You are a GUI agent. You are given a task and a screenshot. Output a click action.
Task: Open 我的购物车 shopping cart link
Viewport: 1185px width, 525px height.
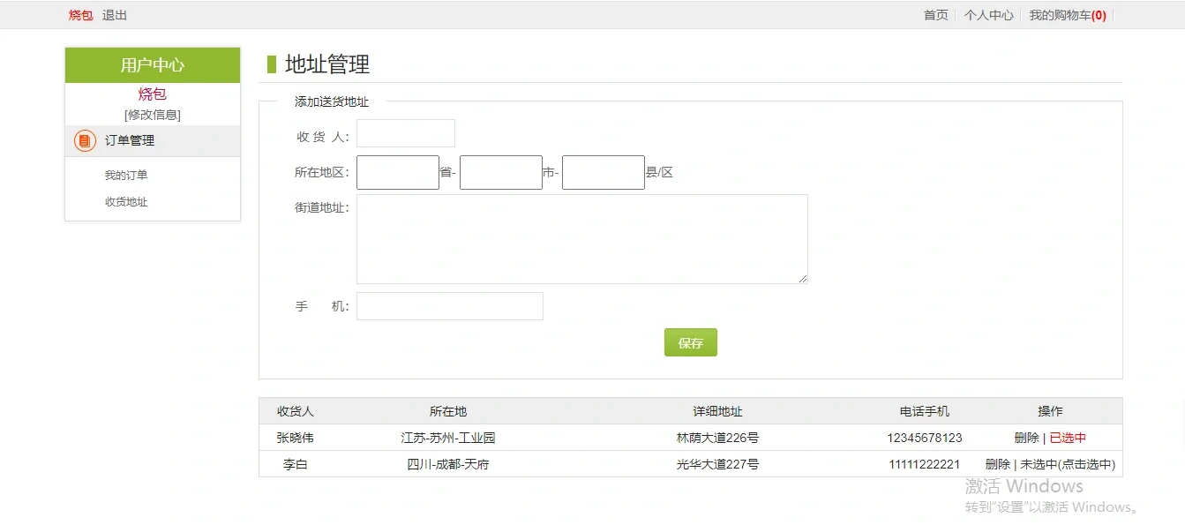coord(1067,15)
